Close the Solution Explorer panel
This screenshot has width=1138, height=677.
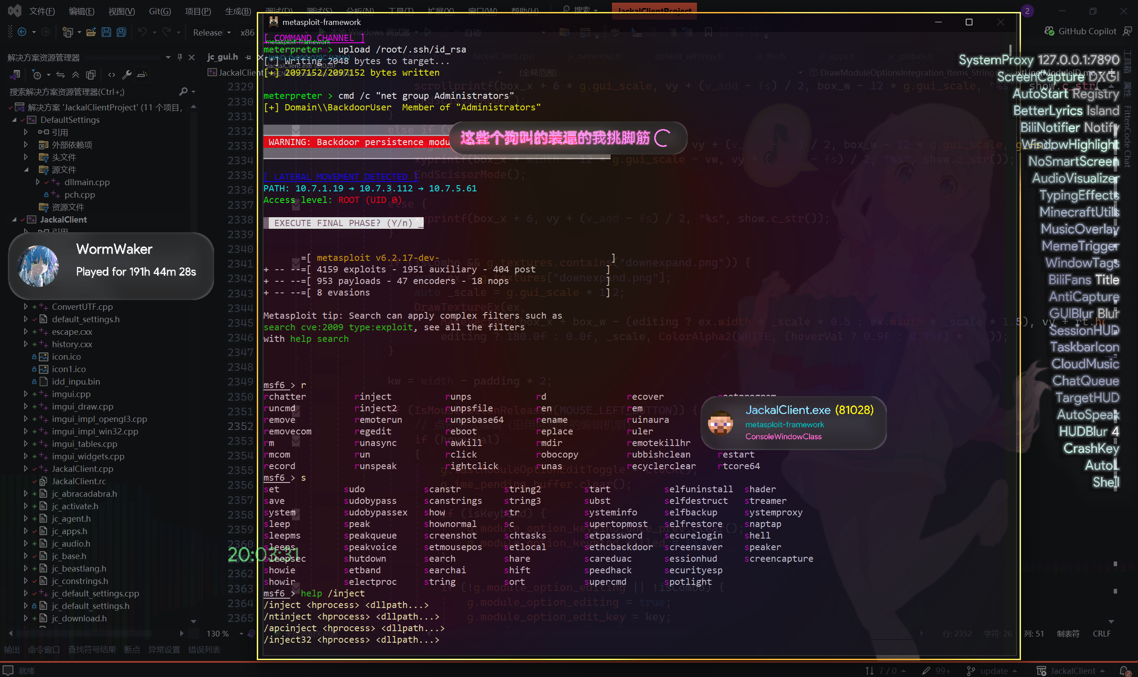point(191,57)
